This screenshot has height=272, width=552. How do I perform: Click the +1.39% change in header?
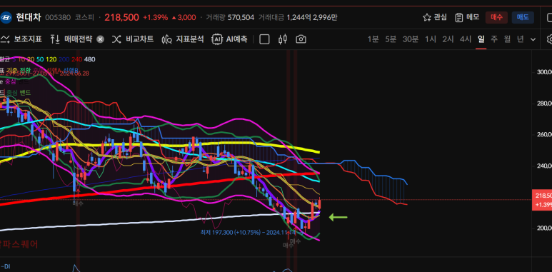[155, 17]
